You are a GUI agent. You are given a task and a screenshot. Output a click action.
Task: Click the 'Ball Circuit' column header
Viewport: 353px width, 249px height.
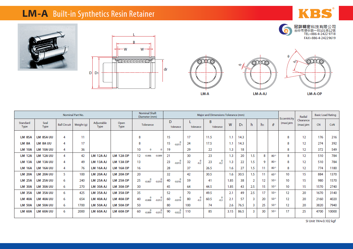point(64,125)
